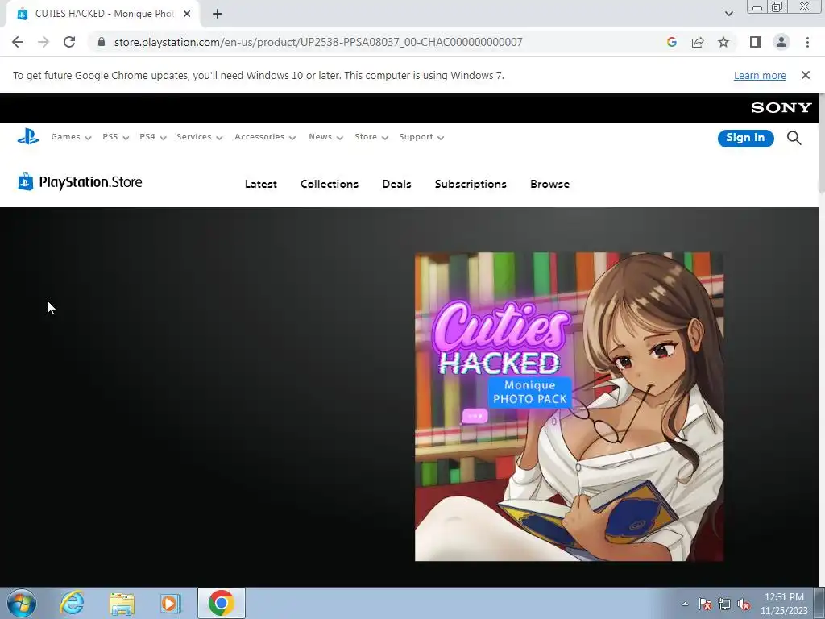Open the Windows Start menu
825x619 pixels.
pyautogui.click(x=22, y=603)
